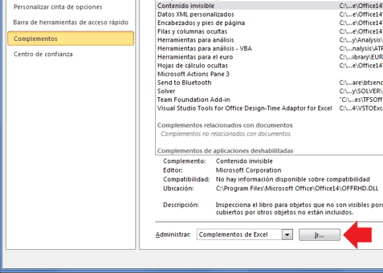Choose Herramientas para análisis - VBA entry
This screenshot has height=273, width=383.
coord(269,48)
